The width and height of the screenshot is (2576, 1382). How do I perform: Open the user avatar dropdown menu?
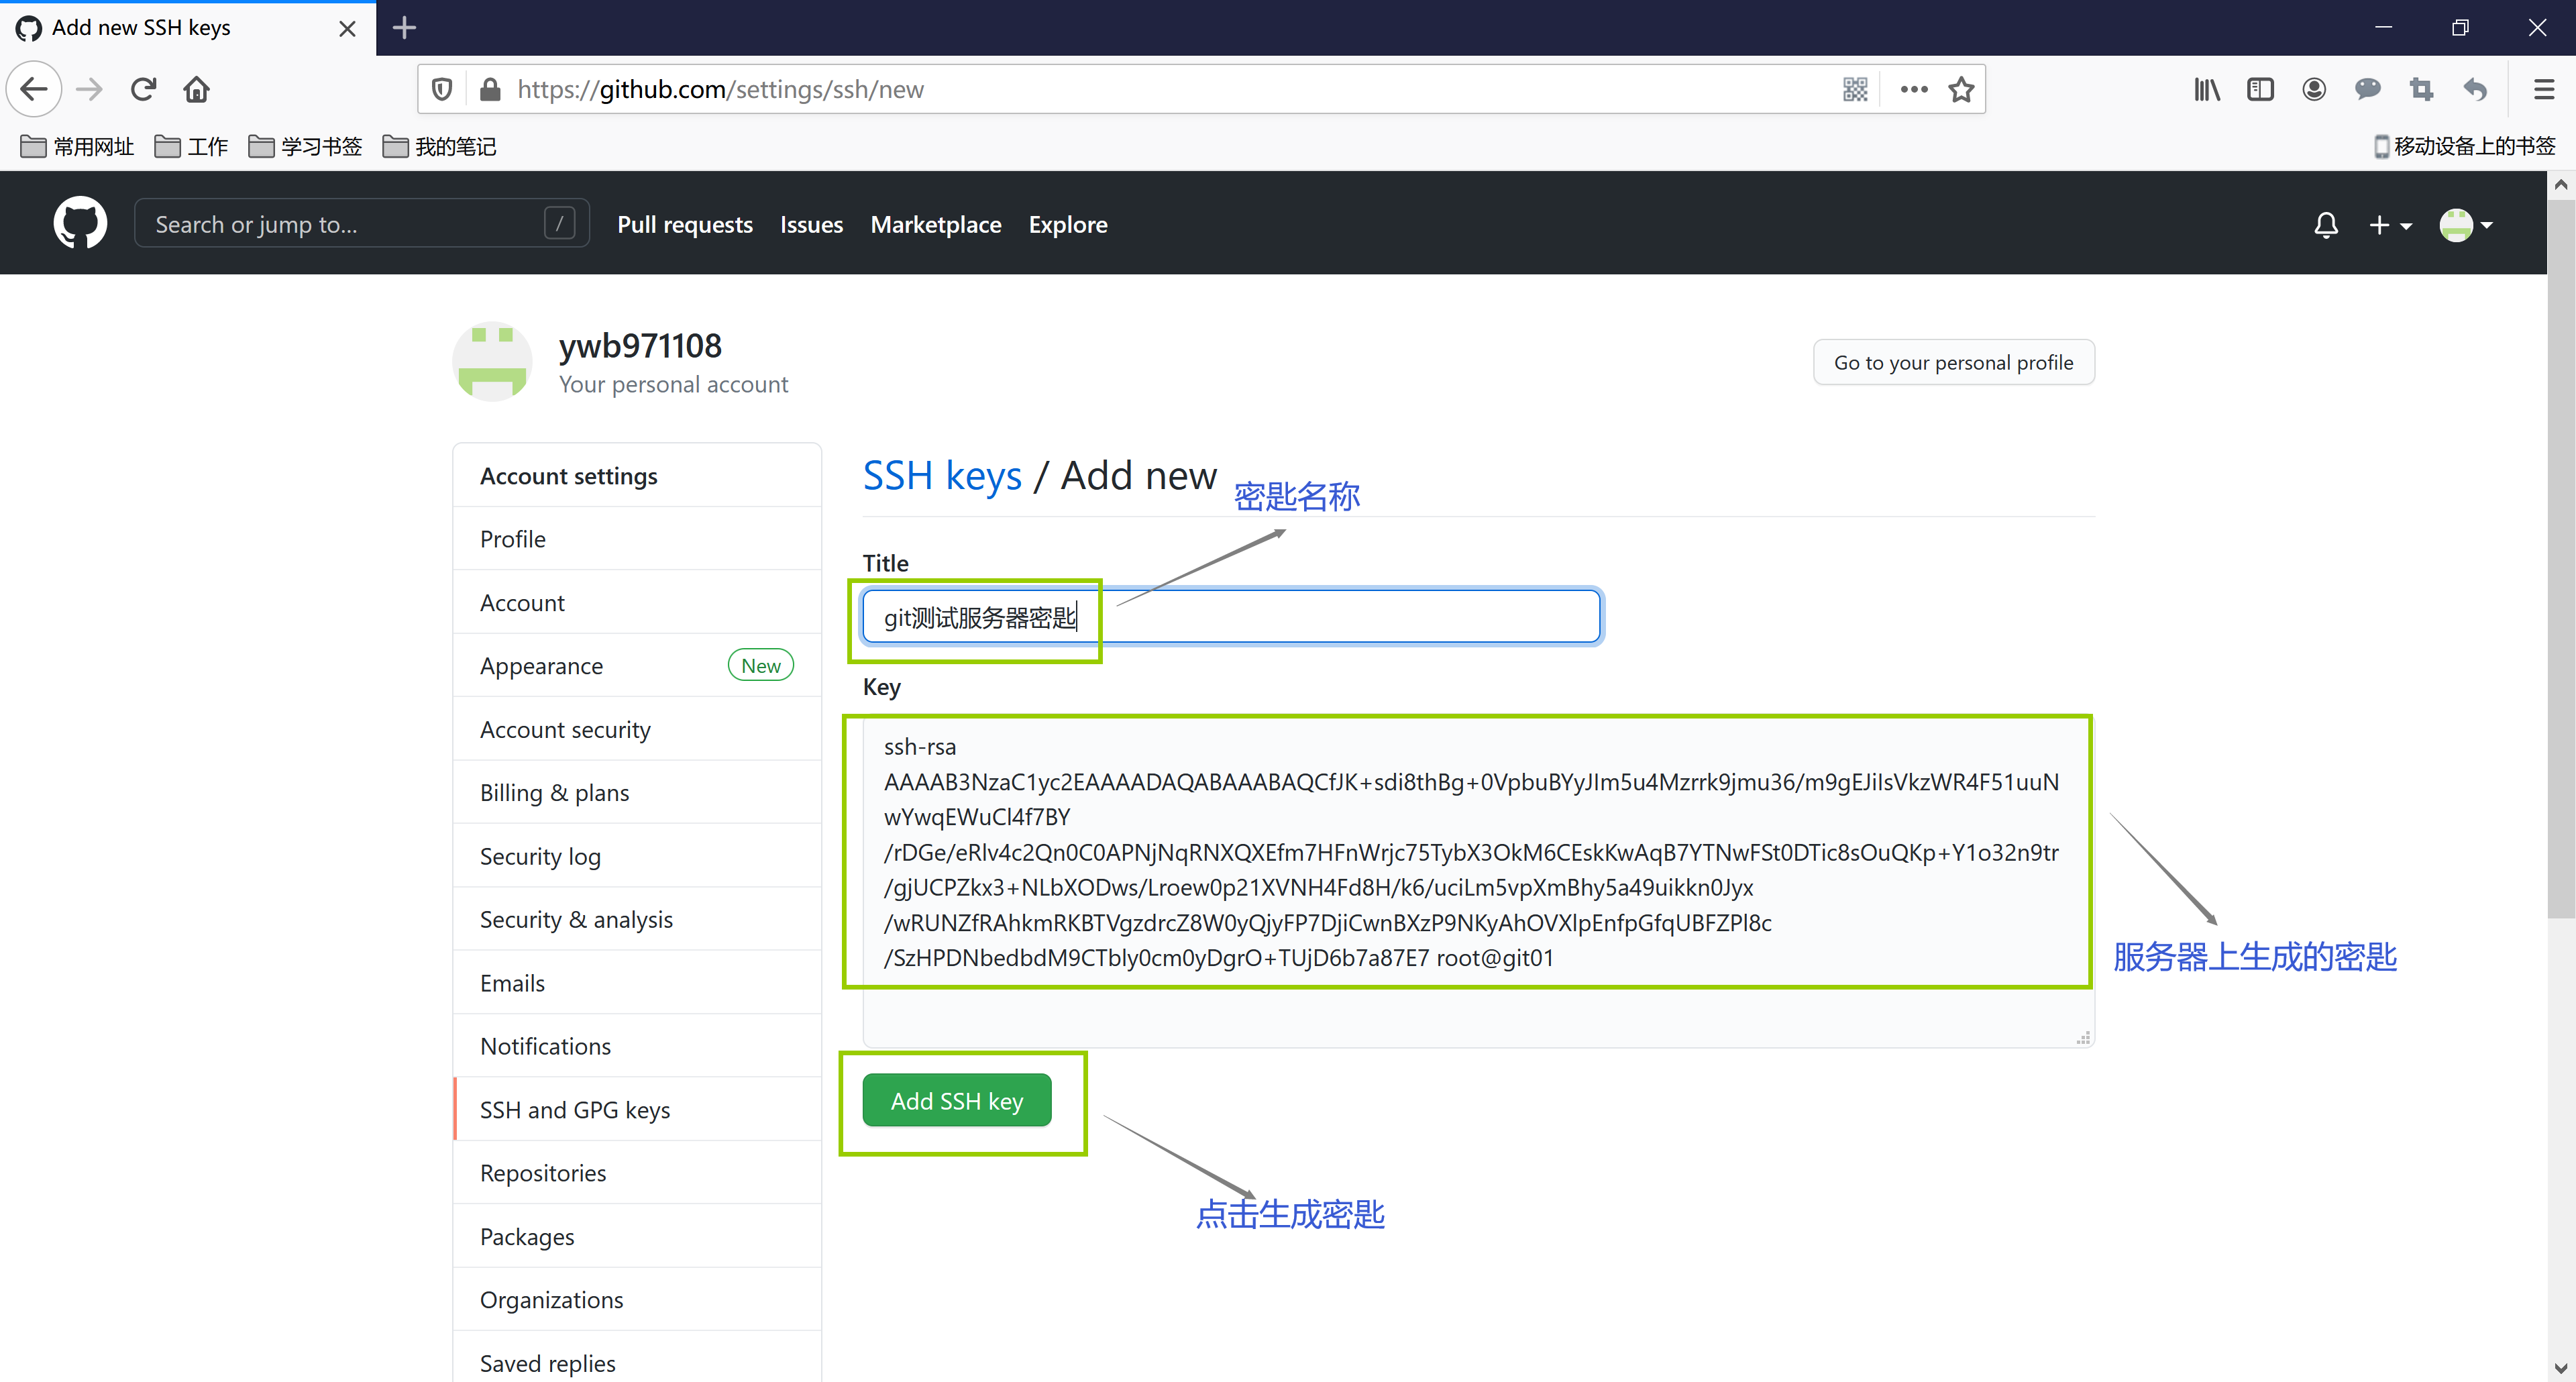[x=2465, y=225]
